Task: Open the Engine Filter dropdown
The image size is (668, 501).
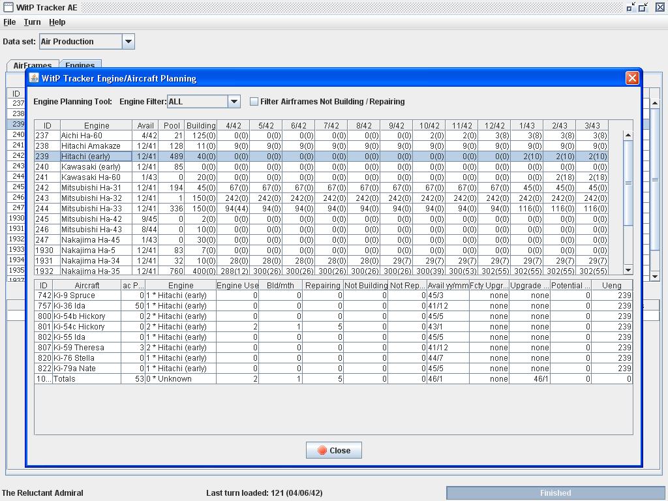Action: click(x=234, y=102)
